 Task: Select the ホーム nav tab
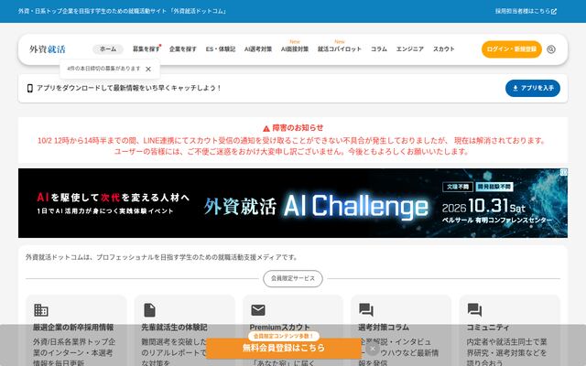[x=108, y=49]
